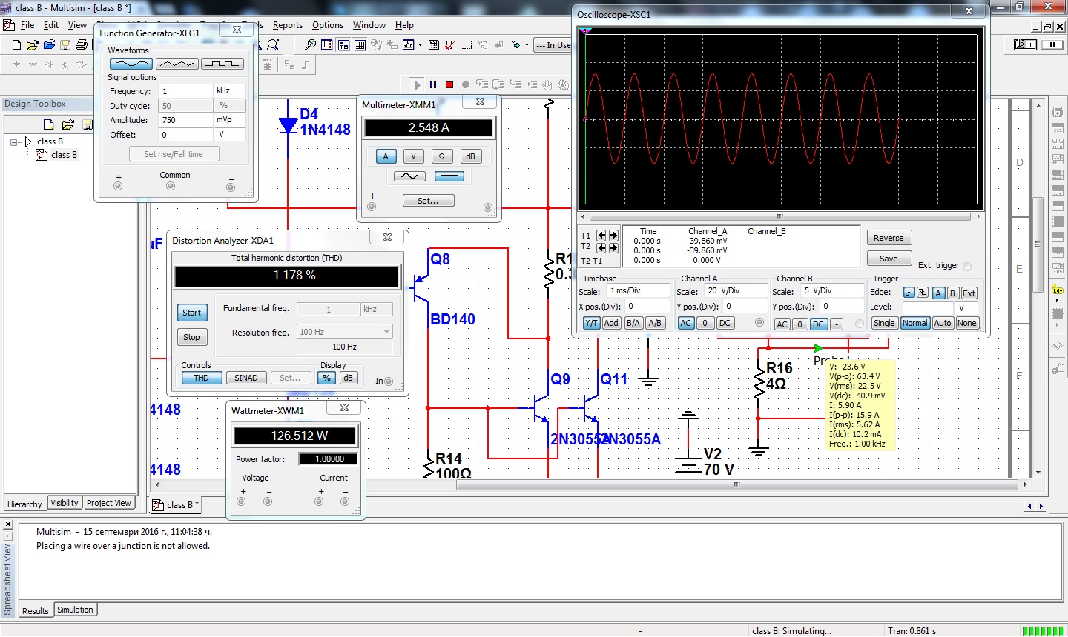Screen dimensions: 1068x637
Task: Click the simulation run/stop switch at top right
Action: click(x=1025, y=44)
